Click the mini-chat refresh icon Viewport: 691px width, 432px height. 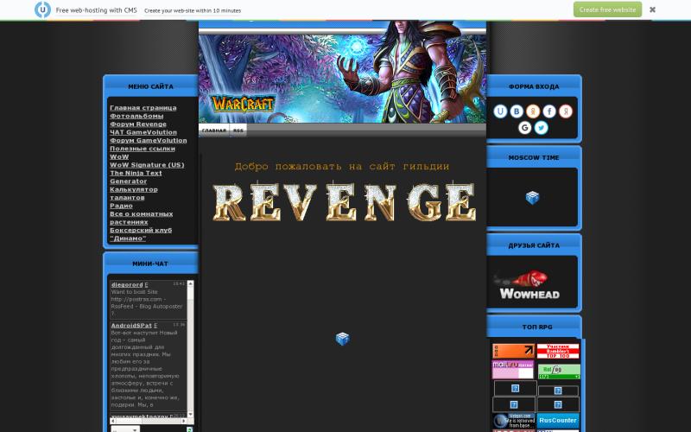point(189,429)
